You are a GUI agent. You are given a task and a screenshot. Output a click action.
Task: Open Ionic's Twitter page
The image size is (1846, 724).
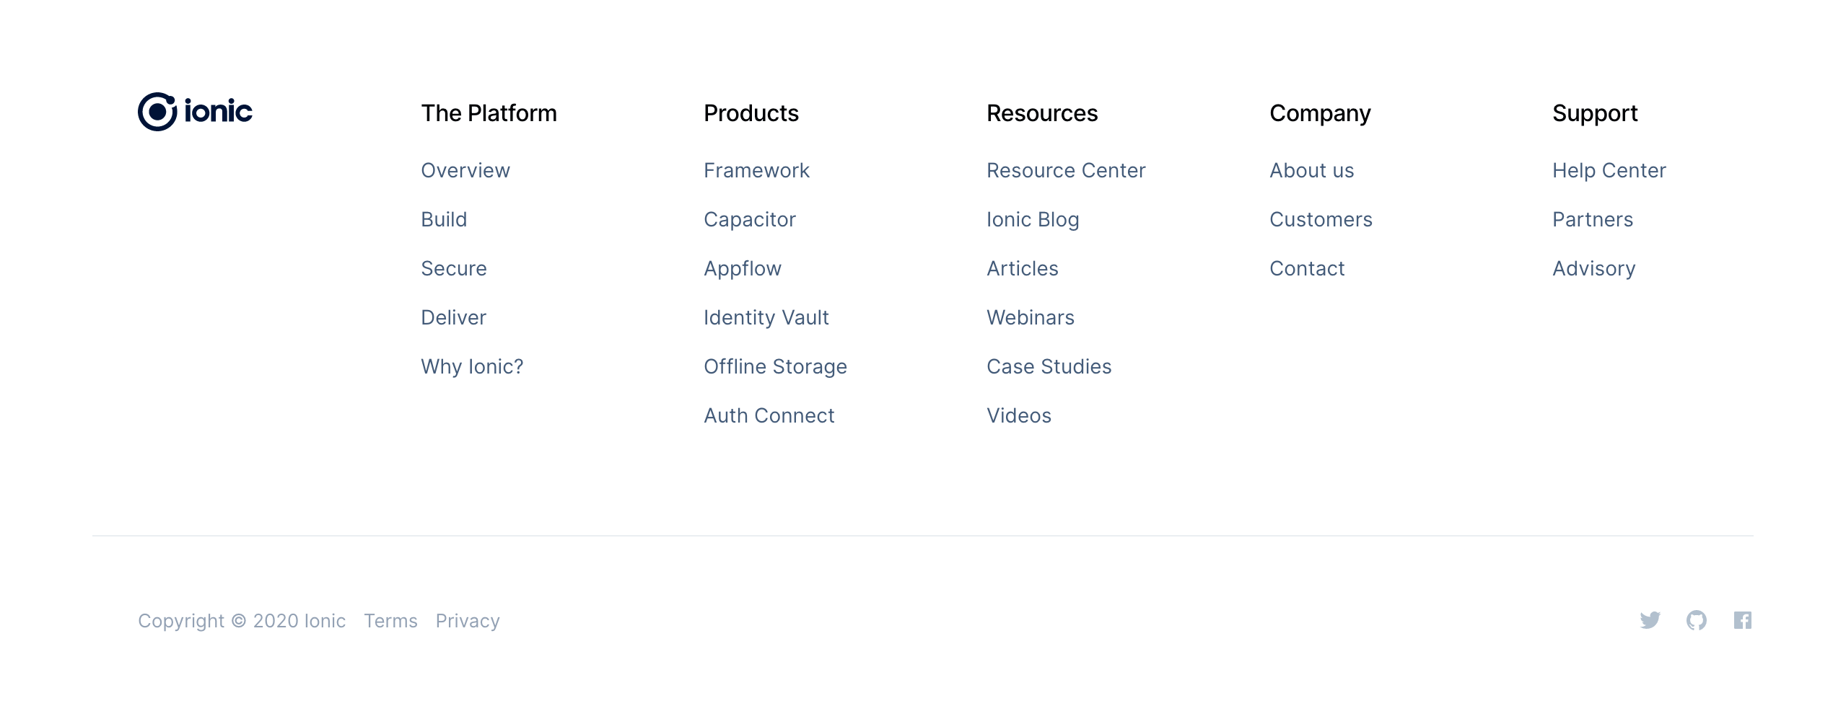click(1650, 620)
